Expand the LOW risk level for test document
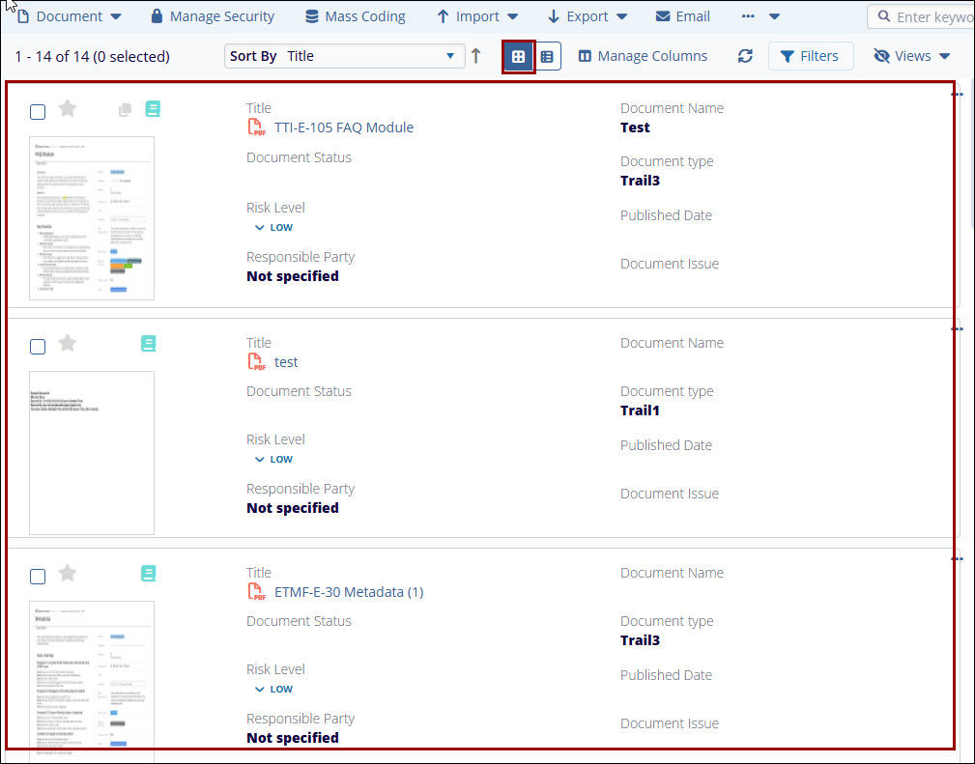The width and height of the screenshot is (975, 764). pyautogui.click(x=273, y=460)
